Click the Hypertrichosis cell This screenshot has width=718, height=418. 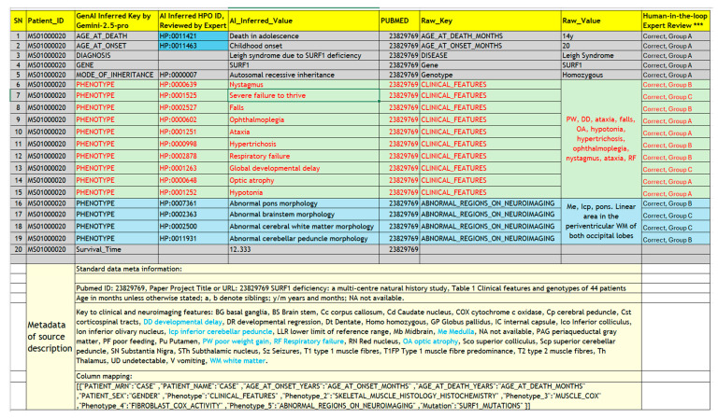coord(303,144)
